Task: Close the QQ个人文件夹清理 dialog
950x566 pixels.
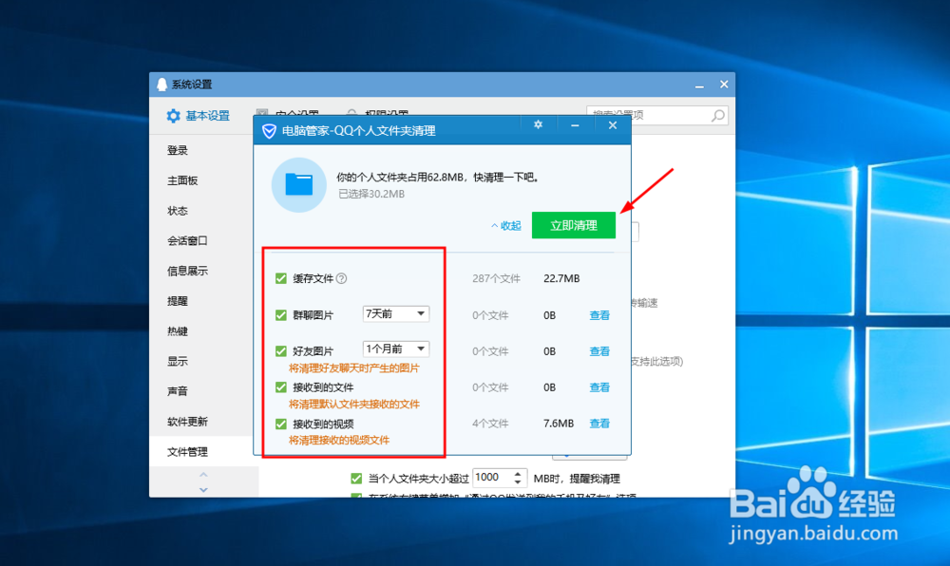Action: click(x=613, y=125)
